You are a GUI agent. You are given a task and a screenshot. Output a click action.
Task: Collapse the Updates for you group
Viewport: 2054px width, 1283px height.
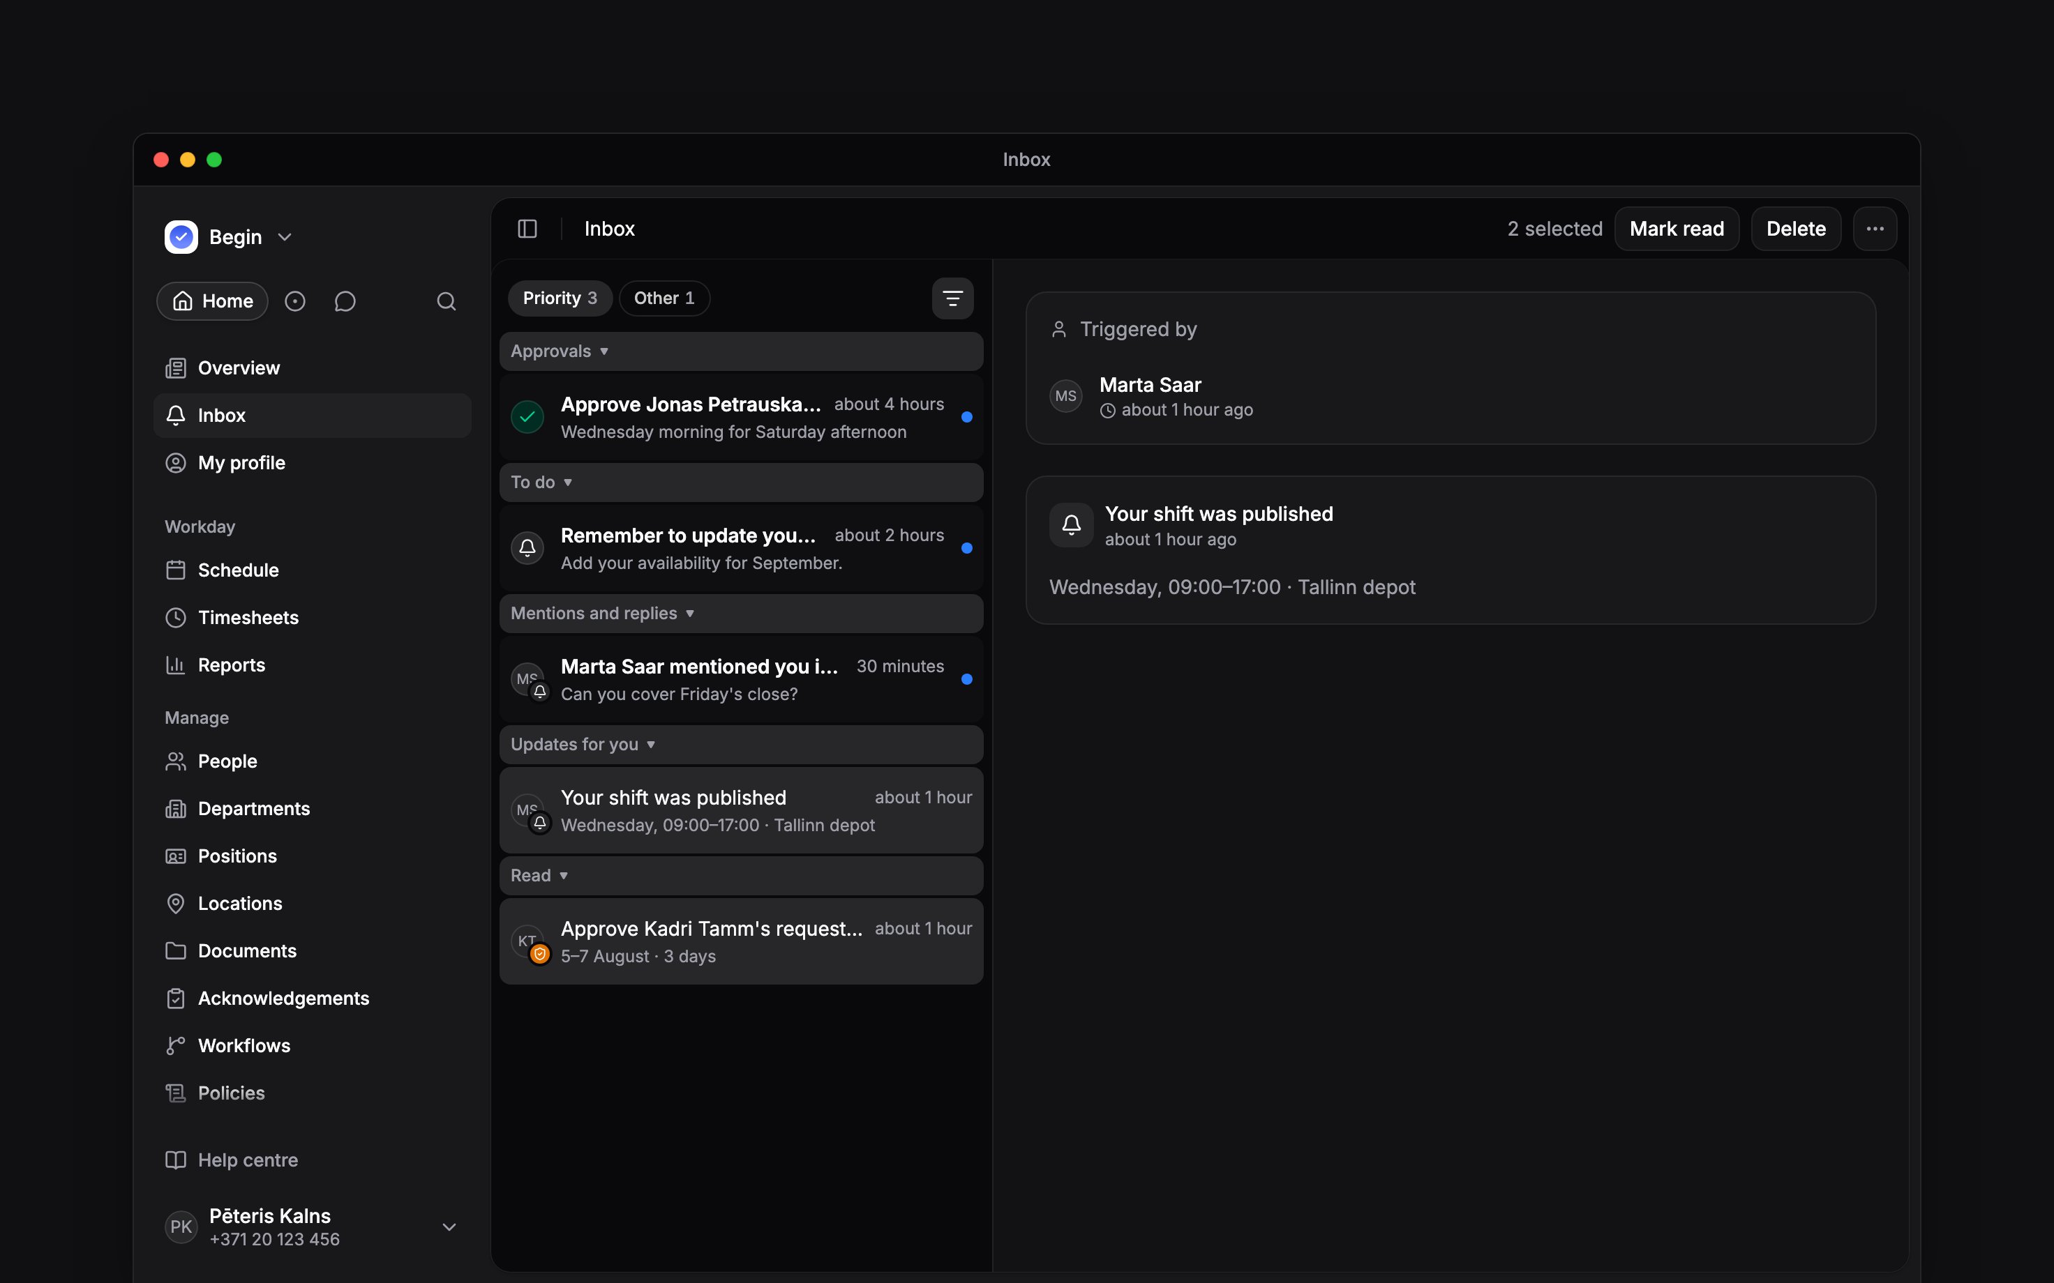coord(741,744)
